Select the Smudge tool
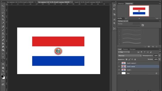Image resolution: width=162 pixels, height=91 pixels. click(3, 47)
